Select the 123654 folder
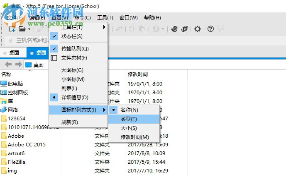The height and width of the screenshot is (177, 286). point(13,119)
